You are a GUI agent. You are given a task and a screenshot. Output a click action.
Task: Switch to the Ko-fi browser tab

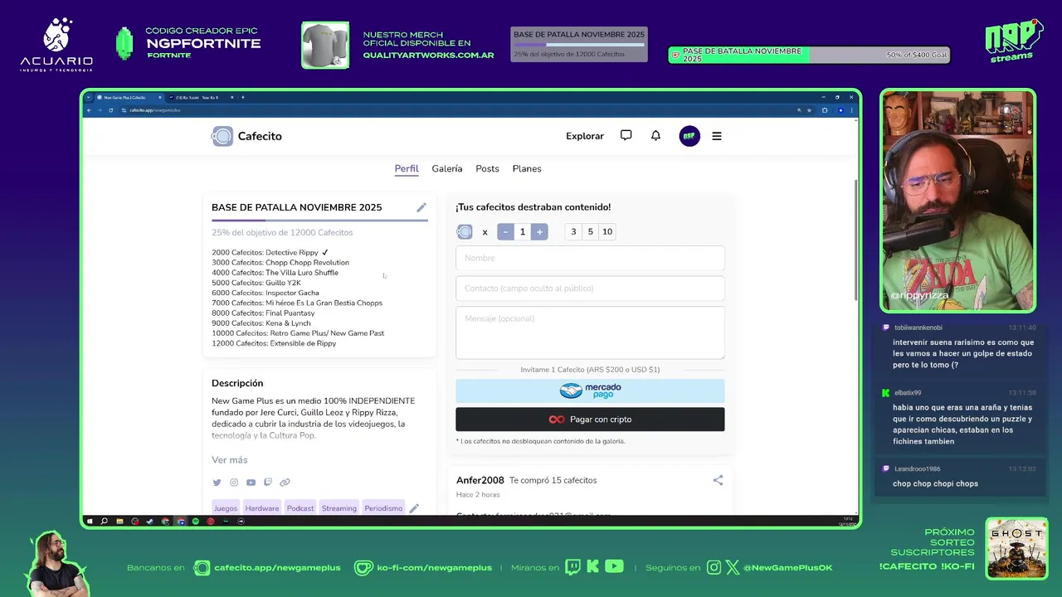click(202, 97)
